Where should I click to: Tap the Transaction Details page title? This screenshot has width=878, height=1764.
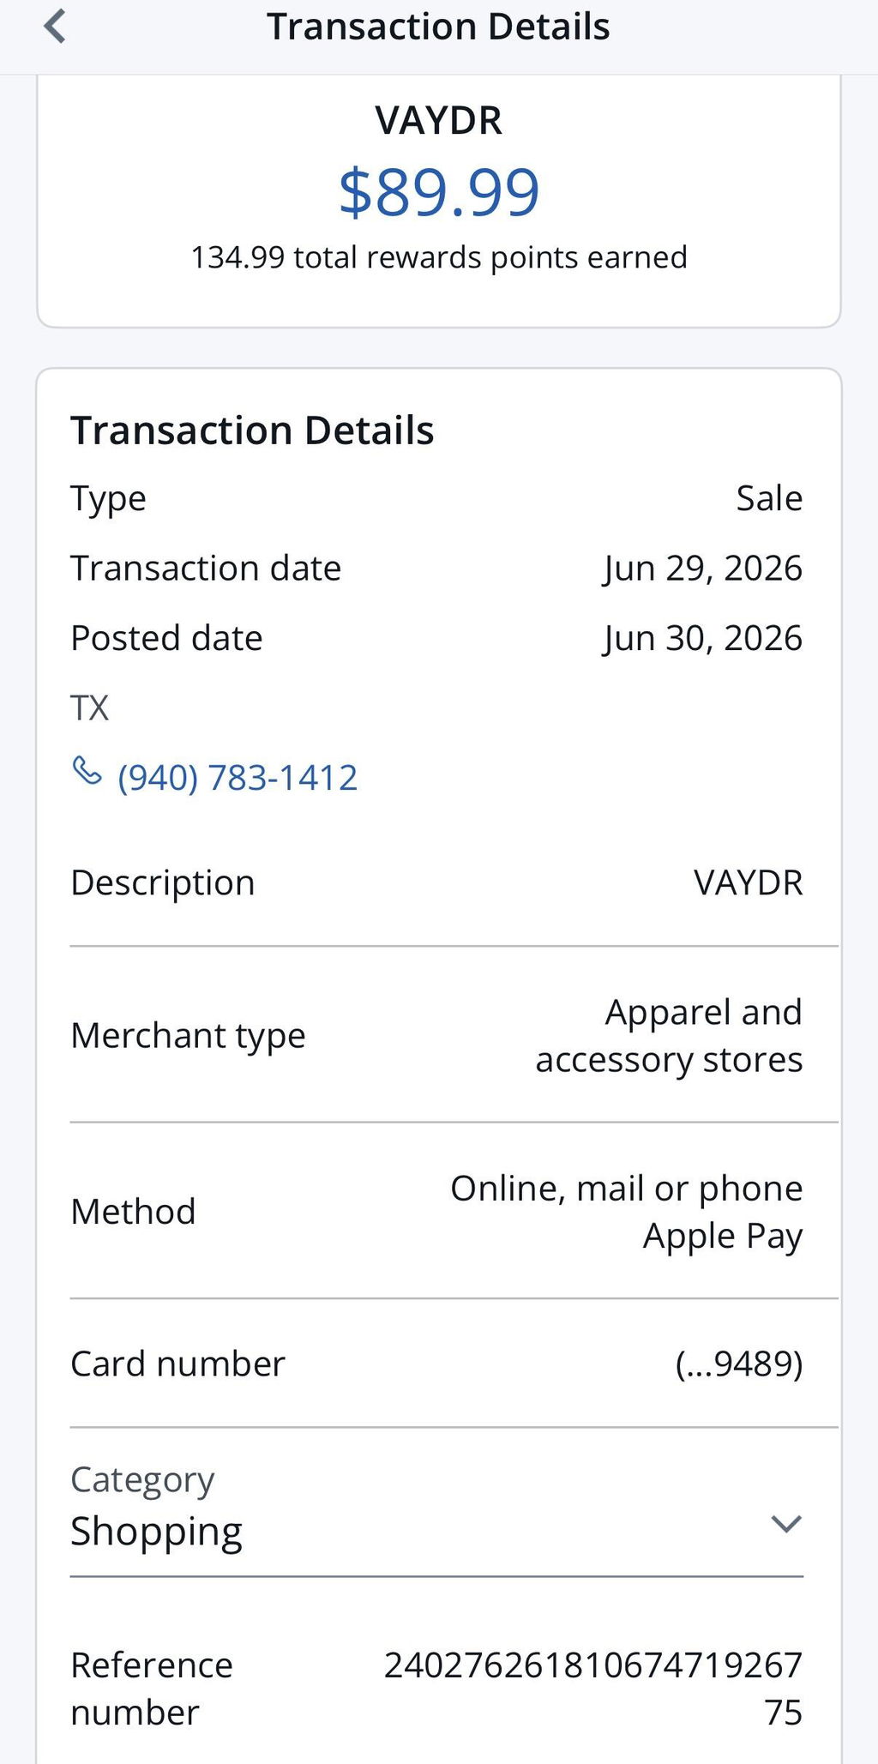click(x=438, y=27)
